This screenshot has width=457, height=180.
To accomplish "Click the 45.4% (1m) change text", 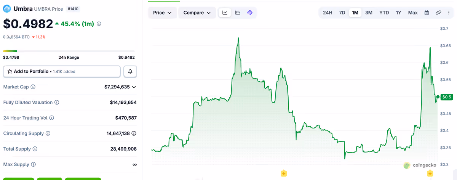I will point(78,24).
